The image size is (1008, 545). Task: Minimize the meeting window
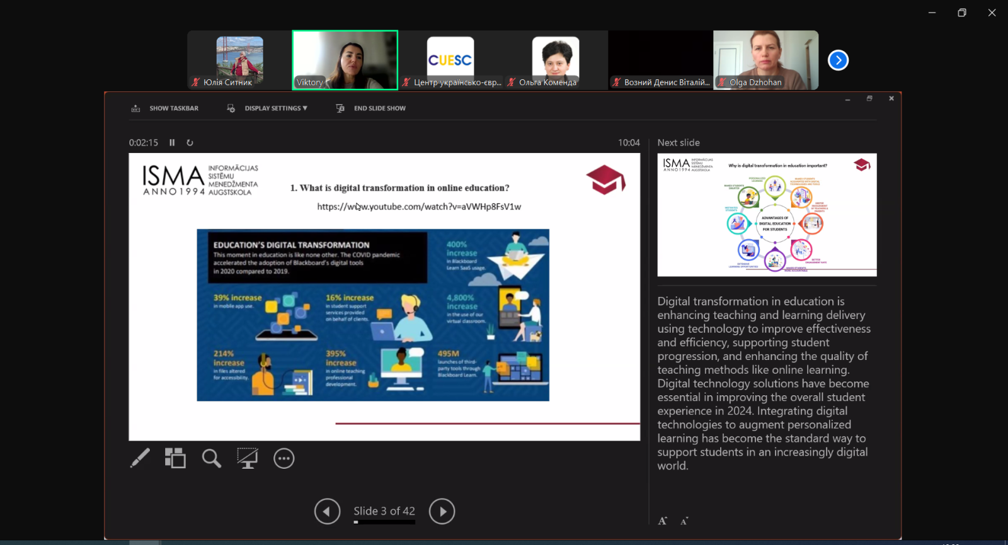click(x=932, y=13)
